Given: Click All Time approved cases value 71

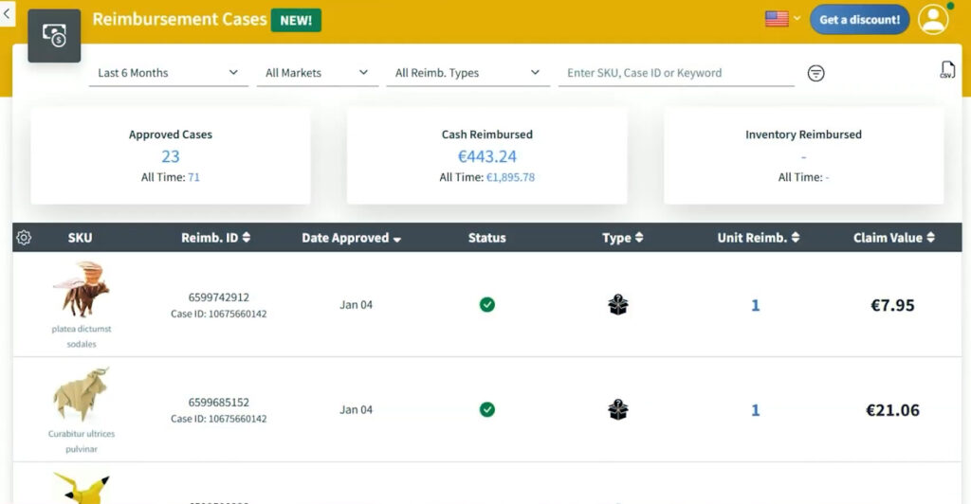Looking at the screenshot, I should click(193, 177).
